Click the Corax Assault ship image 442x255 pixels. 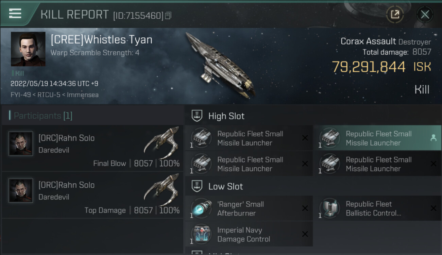220,64
